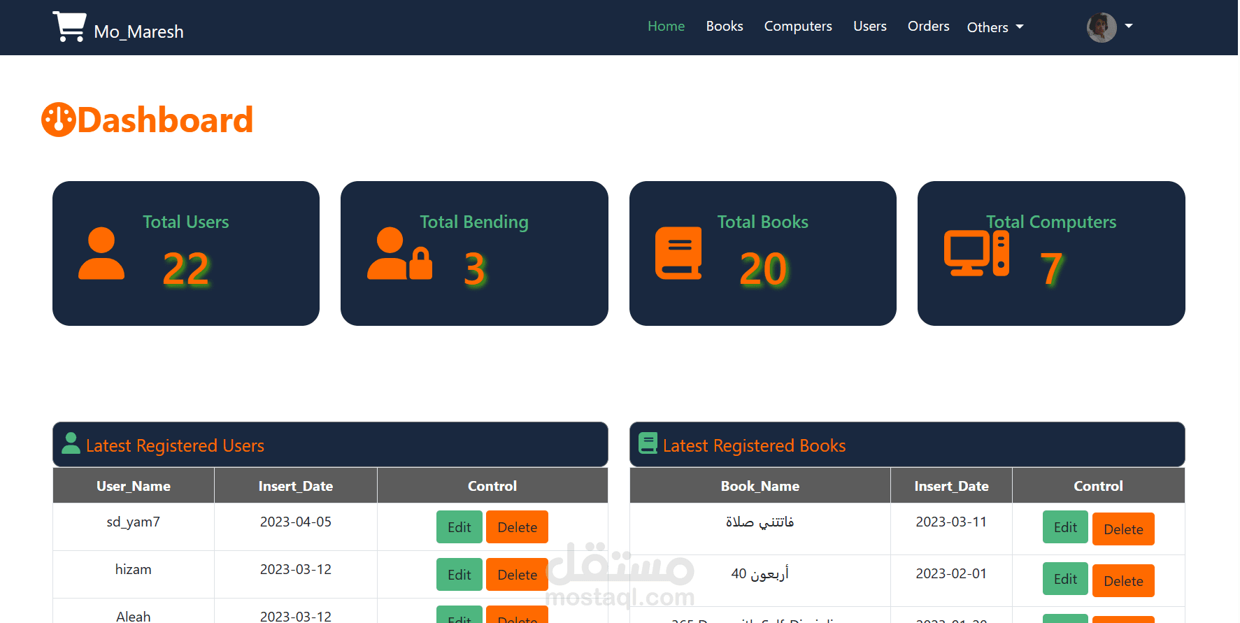Expand the profile dropdown arrow
1240x623 pixels.
1129,26
